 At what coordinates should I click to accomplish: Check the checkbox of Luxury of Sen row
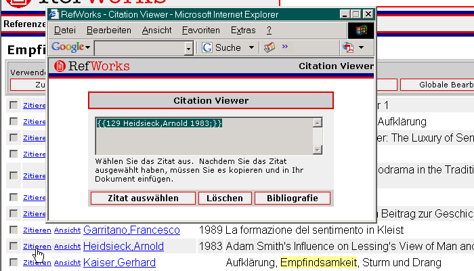pos(14,138)
